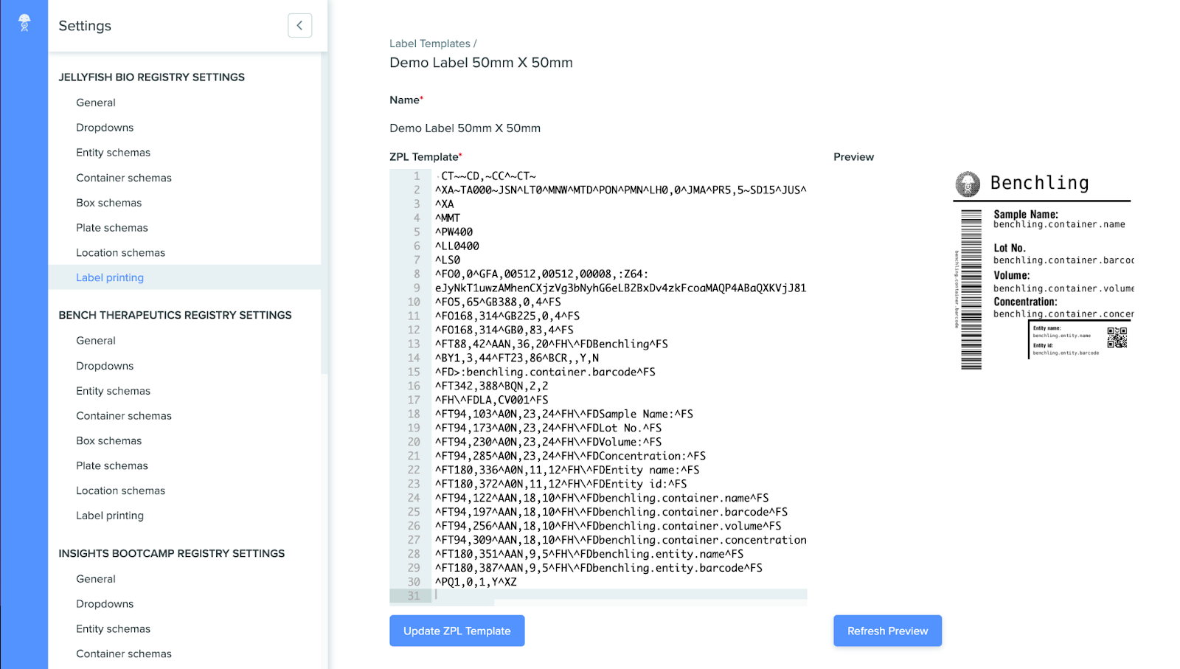Open Label printing under Jellyfish Bio settings
The height and width of the screenshot is (669, 1180).
tap(110, 277)
